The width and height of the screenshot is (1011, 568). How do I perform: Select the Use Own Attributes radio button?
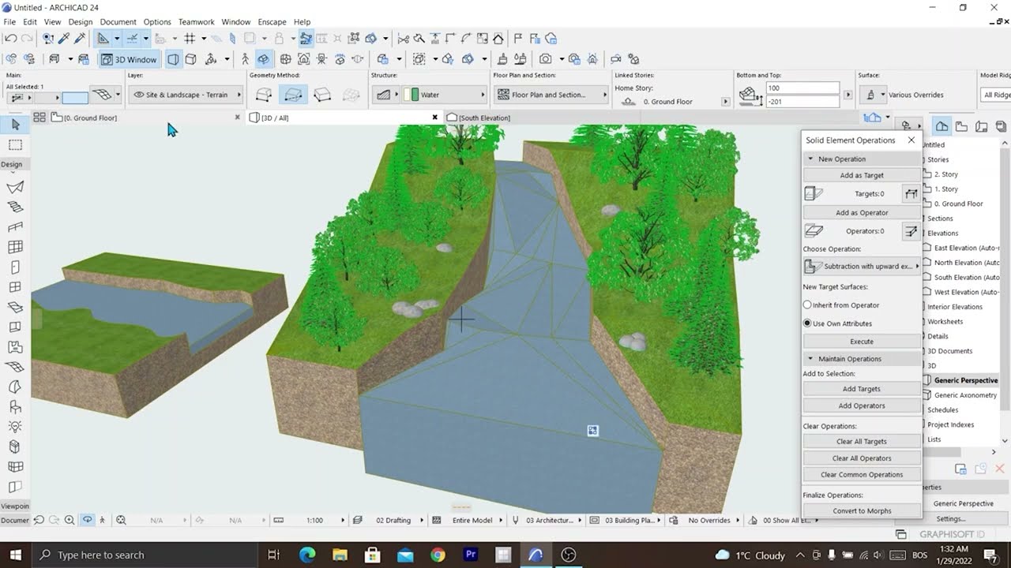(807, 323)
